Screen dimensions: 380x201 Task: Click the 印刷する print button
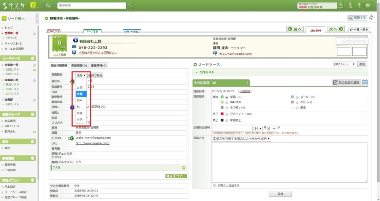click(x=357, y=17)
